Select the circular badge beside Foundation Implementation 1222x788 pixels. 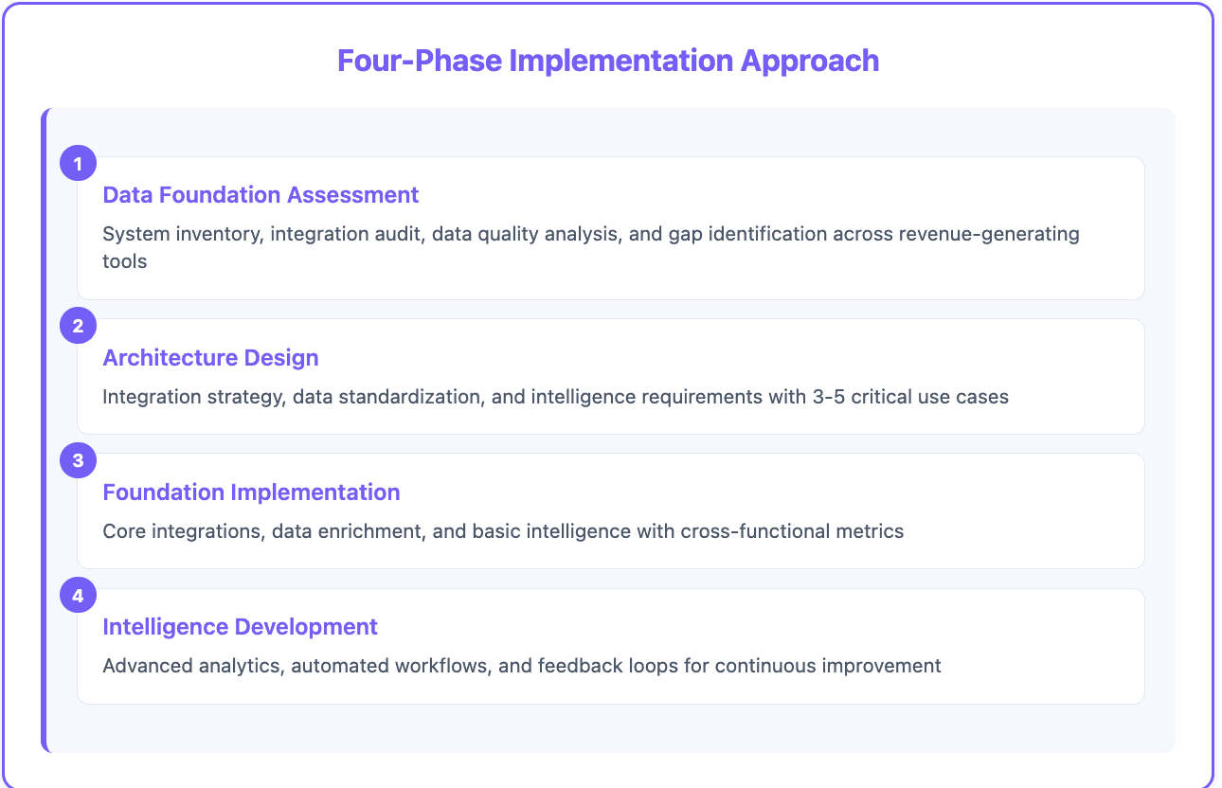(78, 459)
